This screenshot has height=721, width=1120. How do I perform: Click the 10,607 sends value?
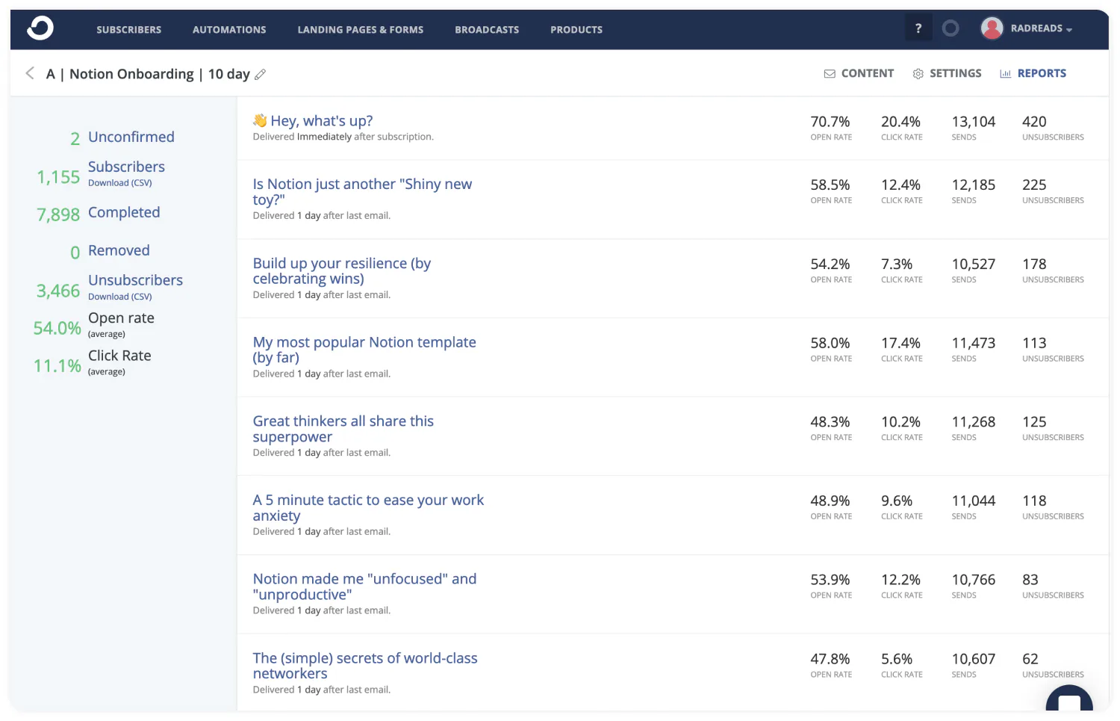click(974, 659)
